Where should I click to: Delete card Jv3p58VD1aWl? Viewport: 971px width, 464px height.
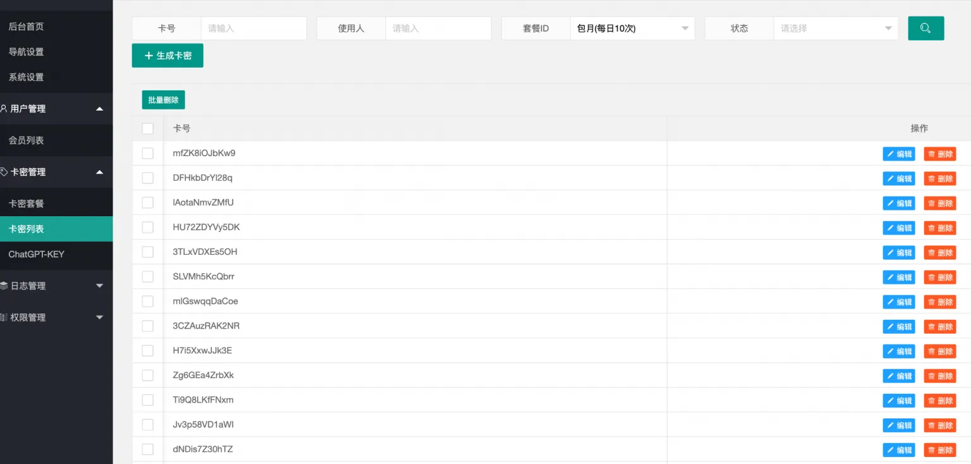click(940, 425)
